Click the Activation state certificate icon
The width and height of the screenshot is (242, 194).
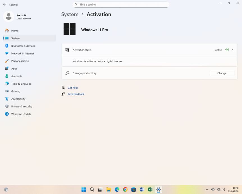[x=67, y=50]
